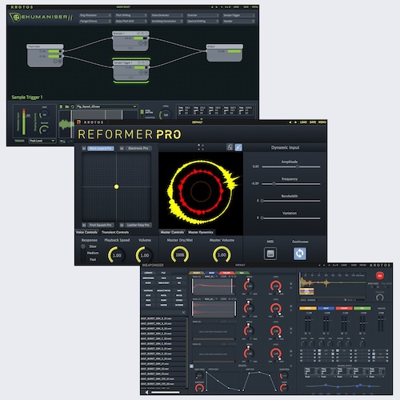
Task: Toggle the Synth enable checkbox in Weaponiser
Action: point(191,366)
